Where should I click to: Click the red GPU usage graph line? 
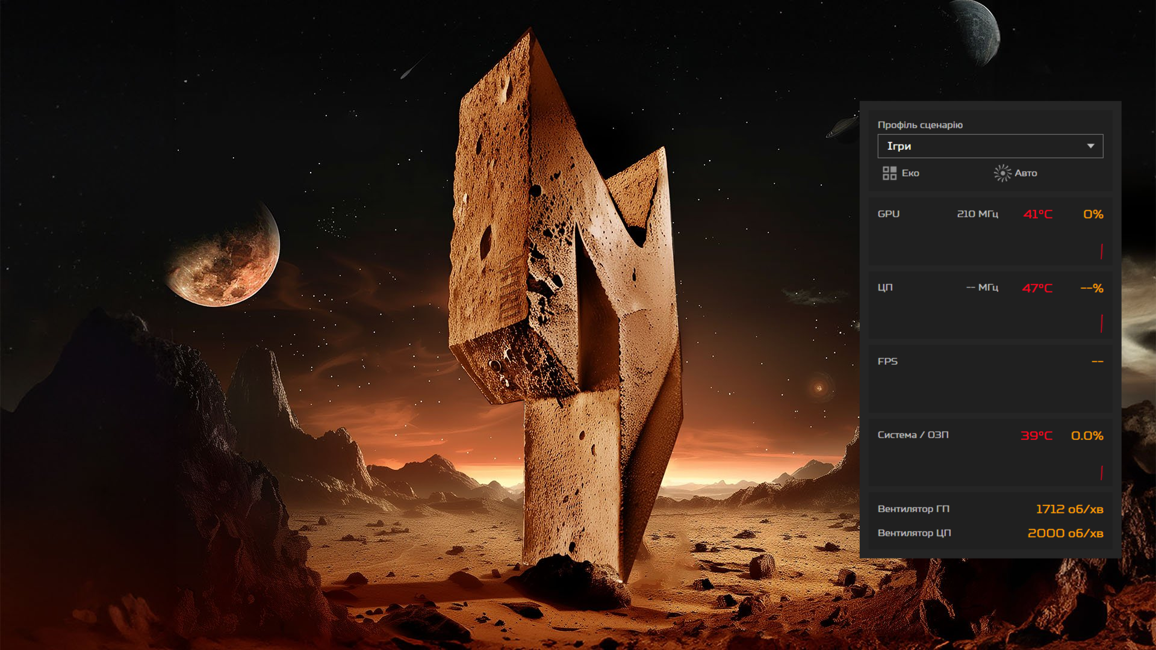click(1101, 252)
